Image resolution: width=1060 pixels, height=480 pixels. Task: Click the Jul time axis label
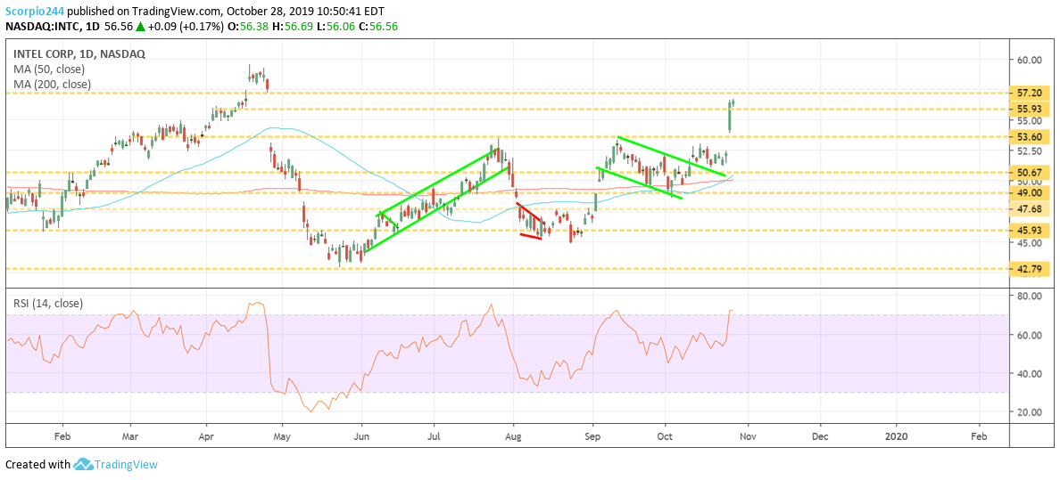coord(434,435)
